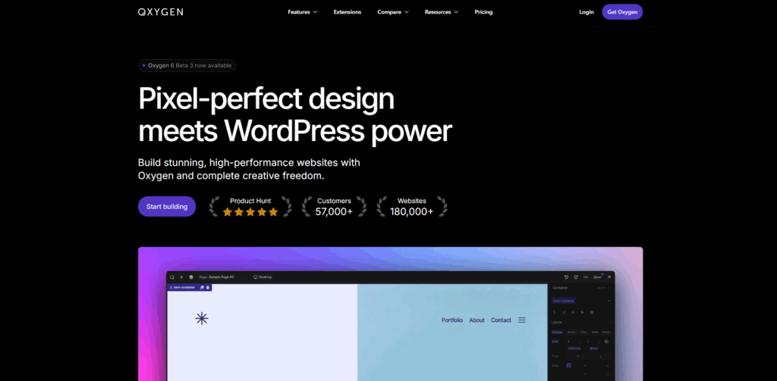
Task: Click the redo arrow in builder toolbar
Action: coord(576,277)
